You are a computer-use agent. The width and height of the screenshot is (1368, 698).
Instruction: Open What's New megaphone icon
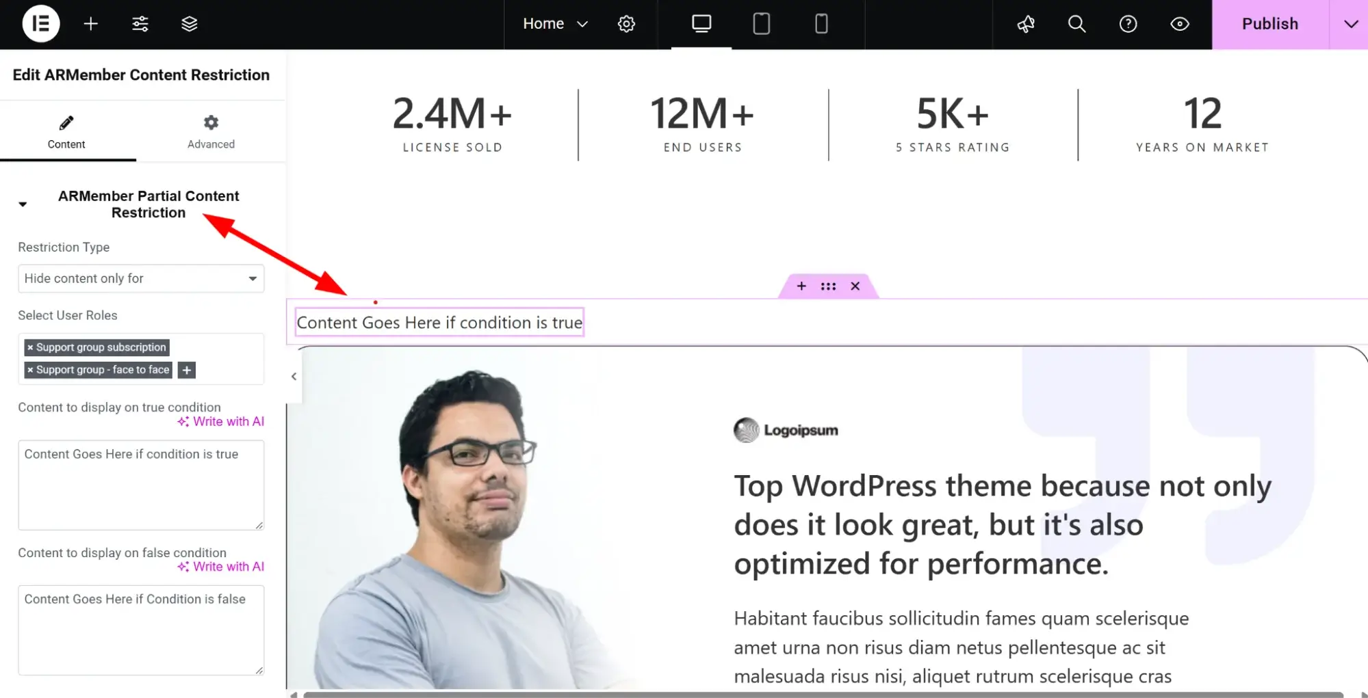[x=1025, y=24]
